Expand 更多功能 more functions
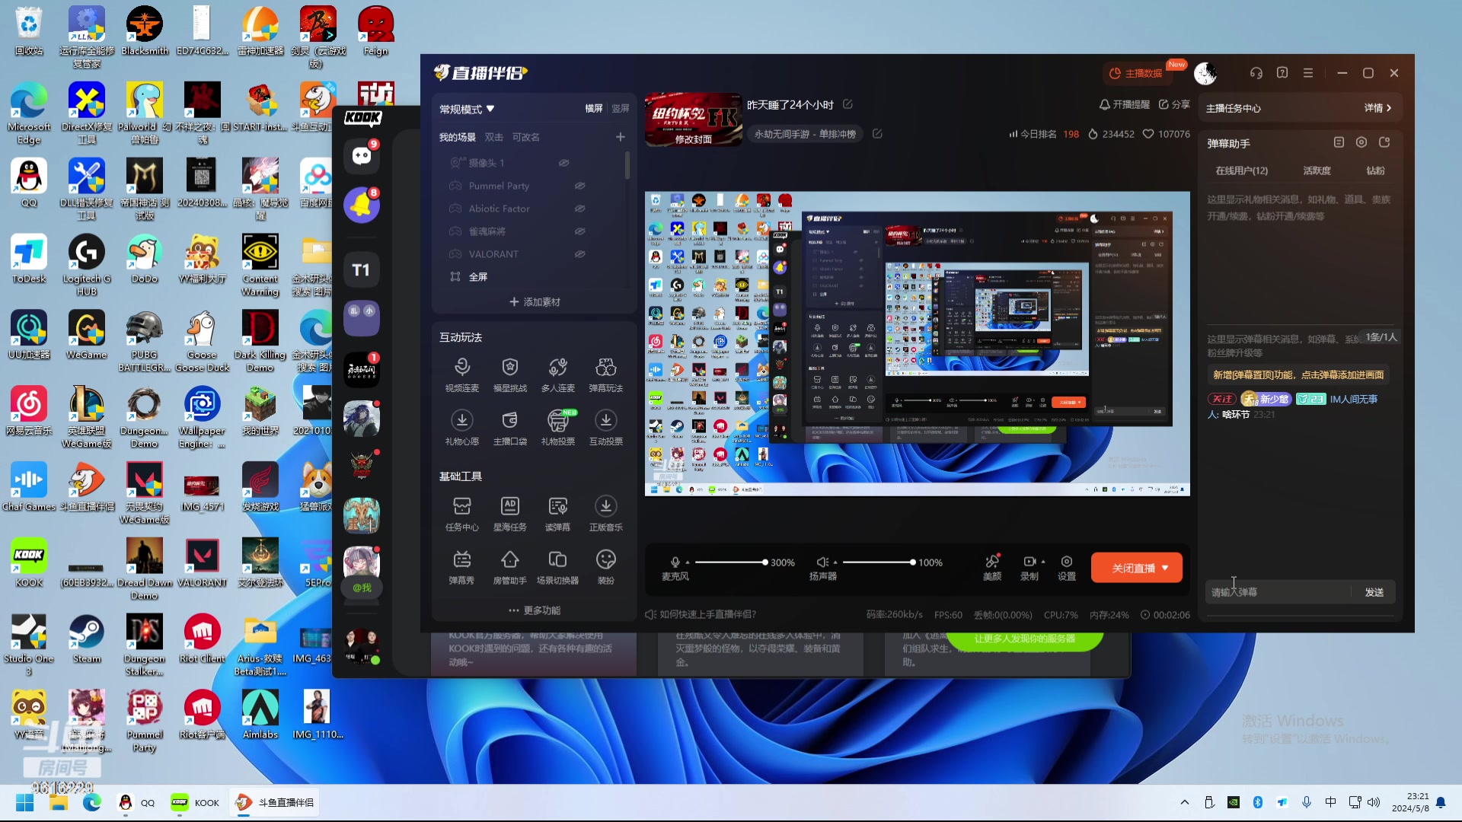Viewport: 1462px width, 822px height. [x=535, y=610]
